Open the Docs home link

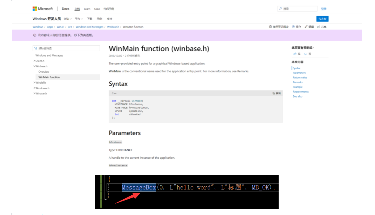(65, 9)
